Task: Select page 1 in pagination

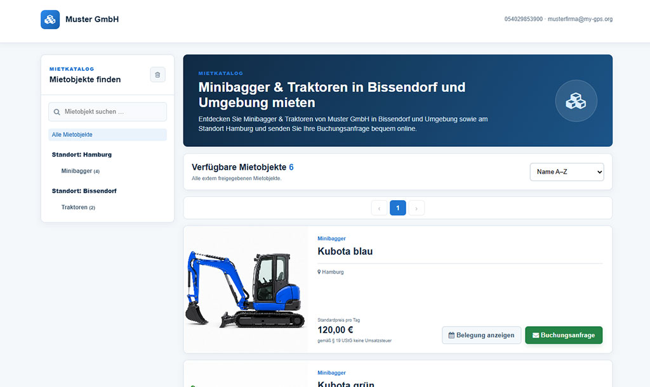Action: 397,208
